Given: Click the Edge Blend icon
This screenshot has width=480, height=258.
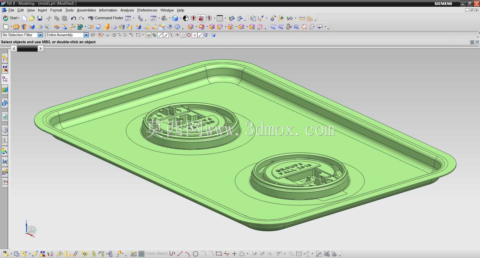Looking at the screenshot, I should 138,27.
